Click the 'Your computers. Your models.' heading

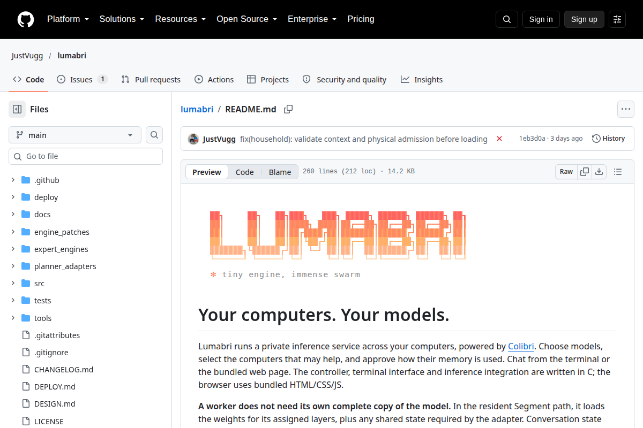pyautogui.click(x=324, y=315)
